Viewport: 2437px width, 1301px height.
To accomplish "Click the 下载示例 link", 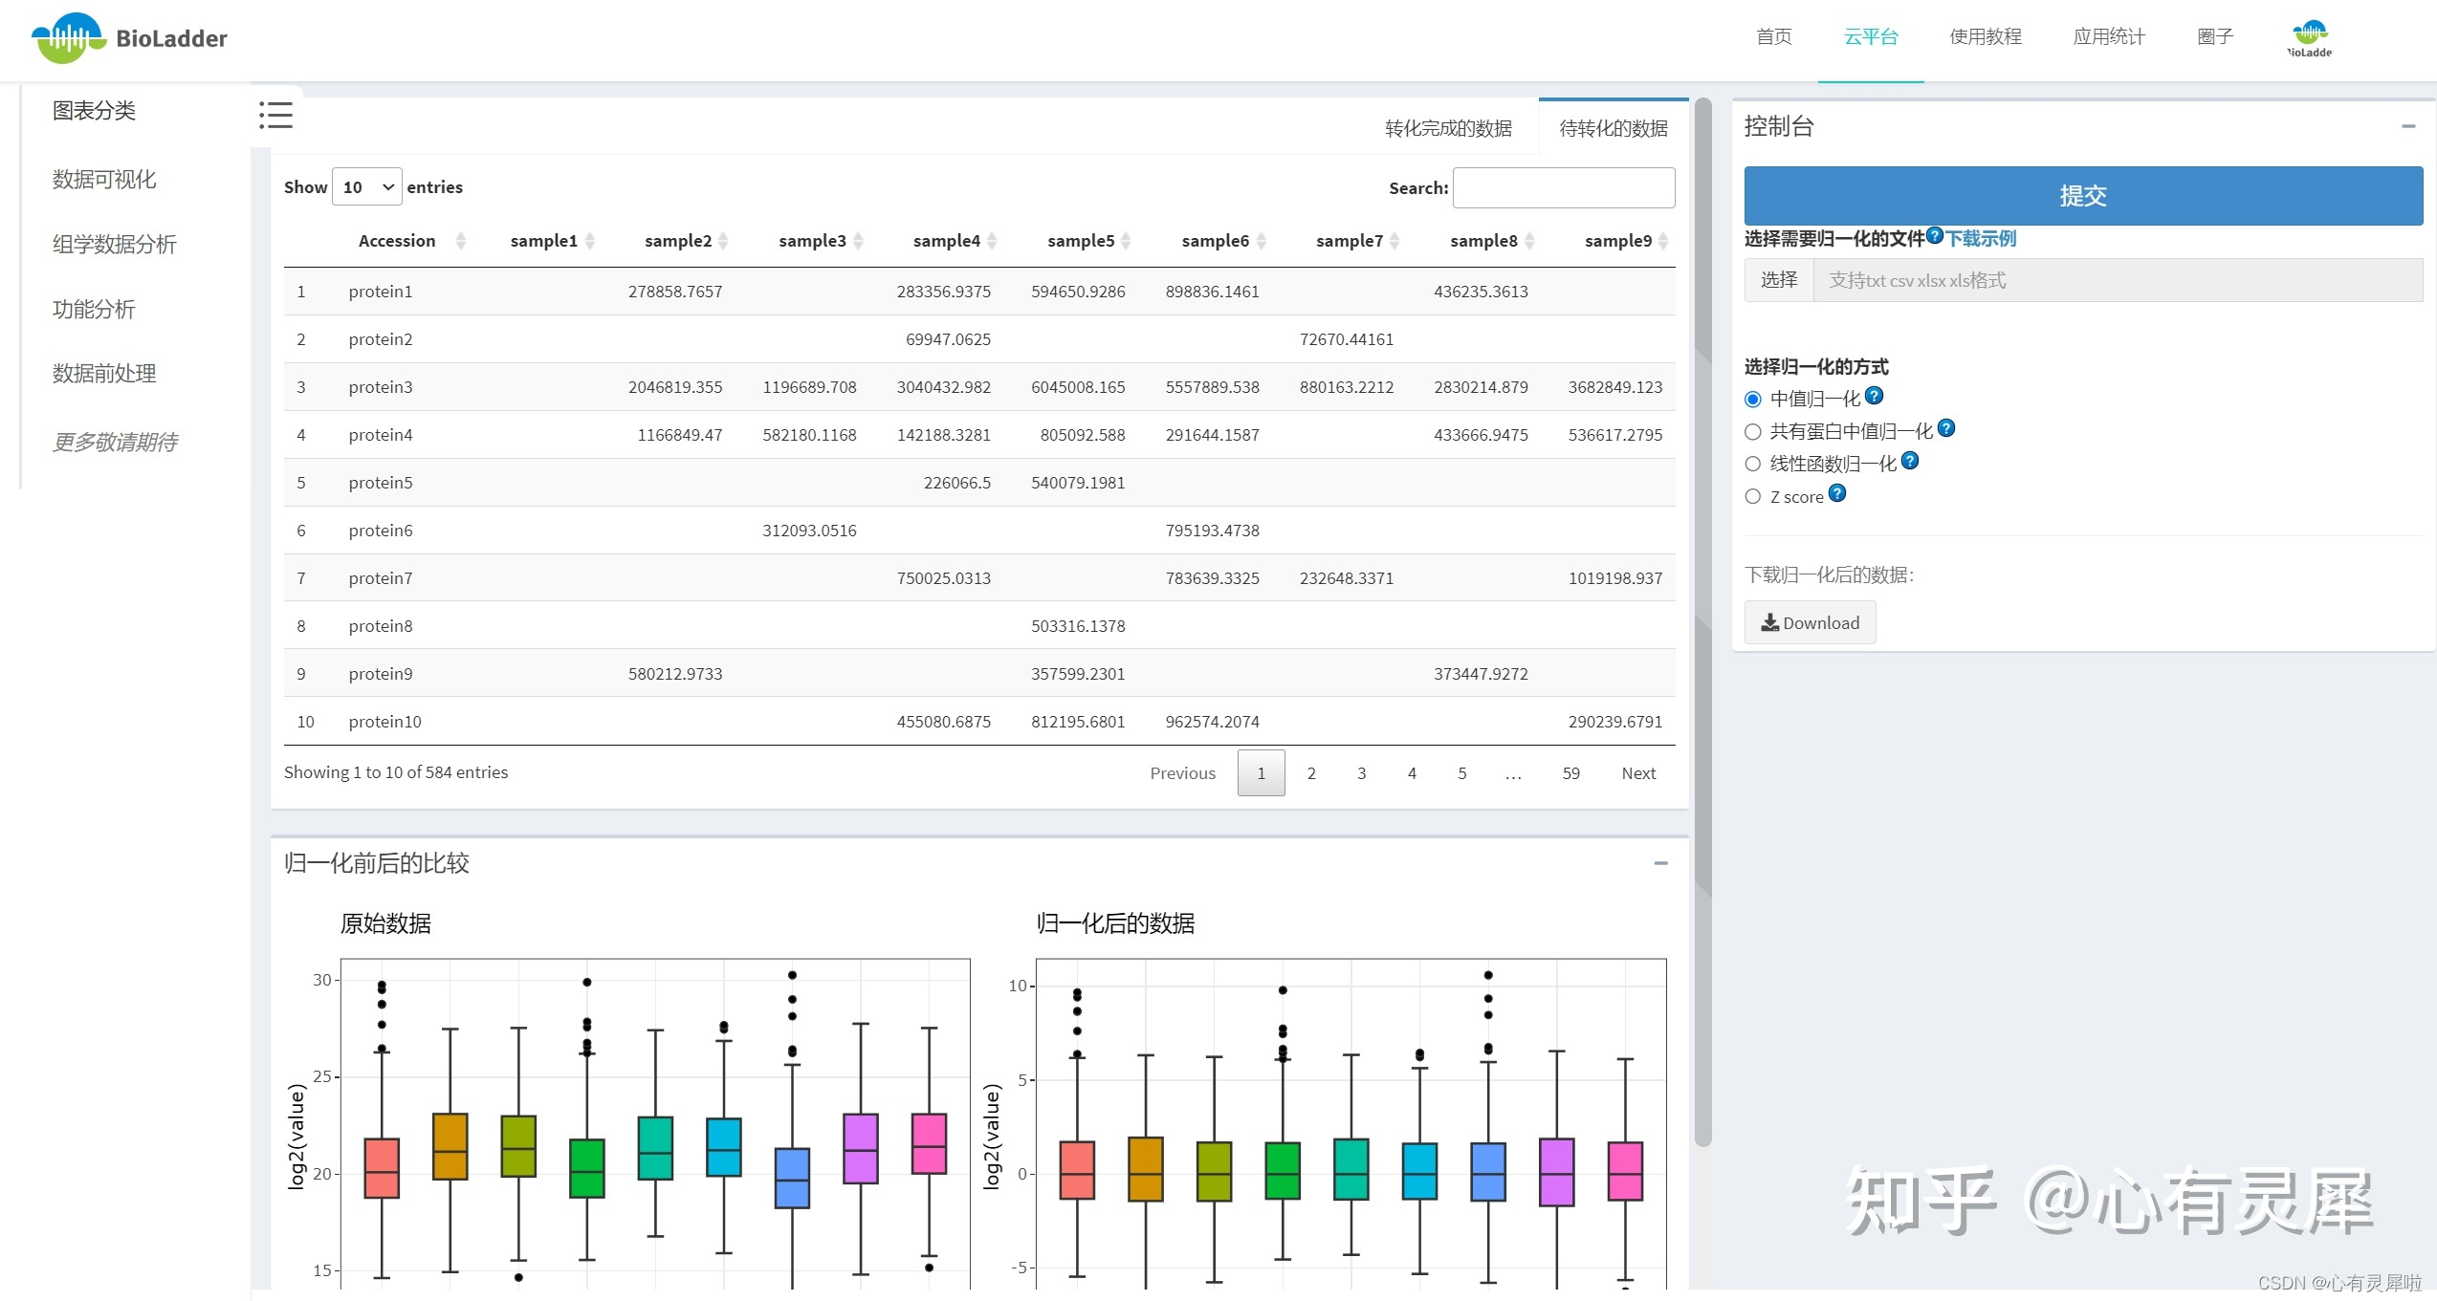I will point(1978,238).
